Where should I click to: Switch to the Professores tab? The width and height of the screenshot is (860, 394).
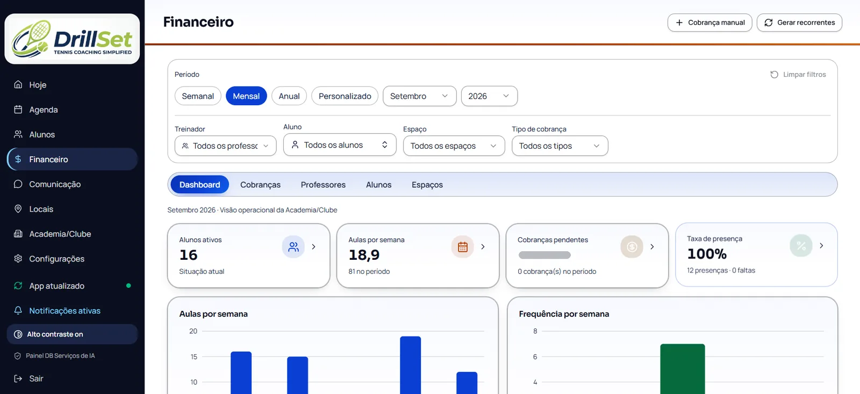click(324, 185)
